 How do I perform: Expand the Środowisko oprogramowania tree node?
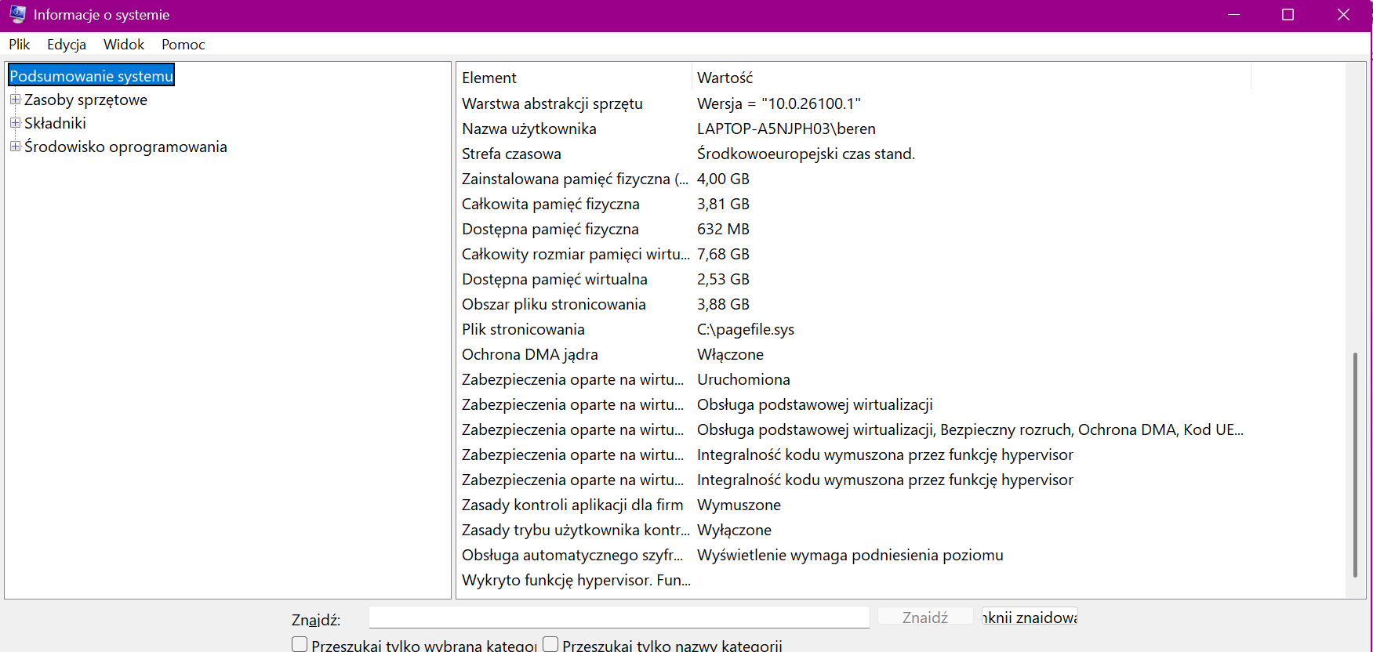pos(15,147)
